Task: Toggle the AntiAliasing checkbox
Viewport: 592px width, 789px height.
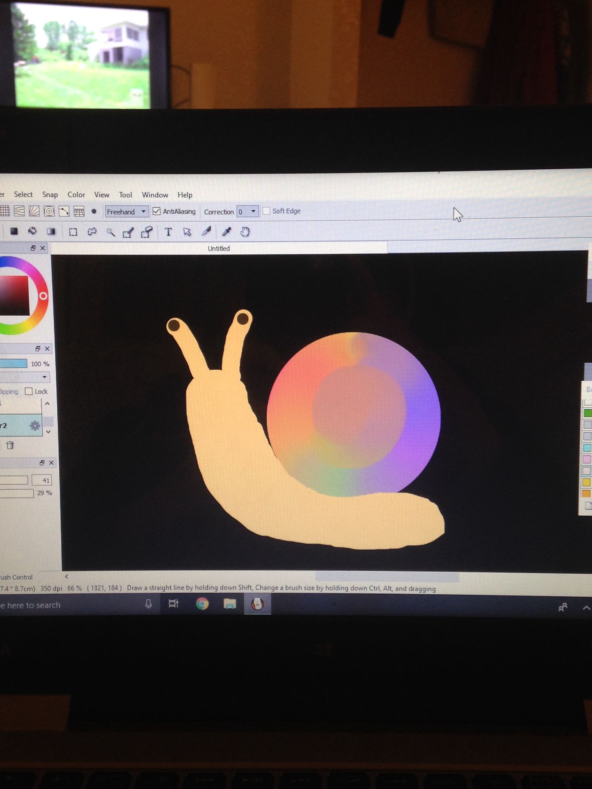Action: 156,211
